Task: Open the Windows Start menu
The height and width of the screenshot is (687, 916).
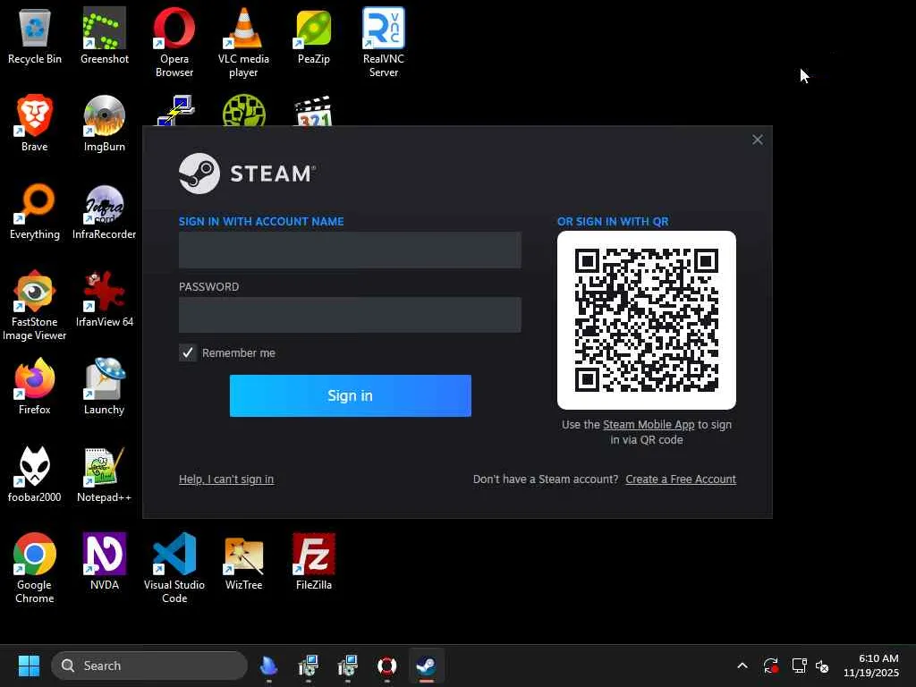Action: pyautogui.click(x=29, y=666)
